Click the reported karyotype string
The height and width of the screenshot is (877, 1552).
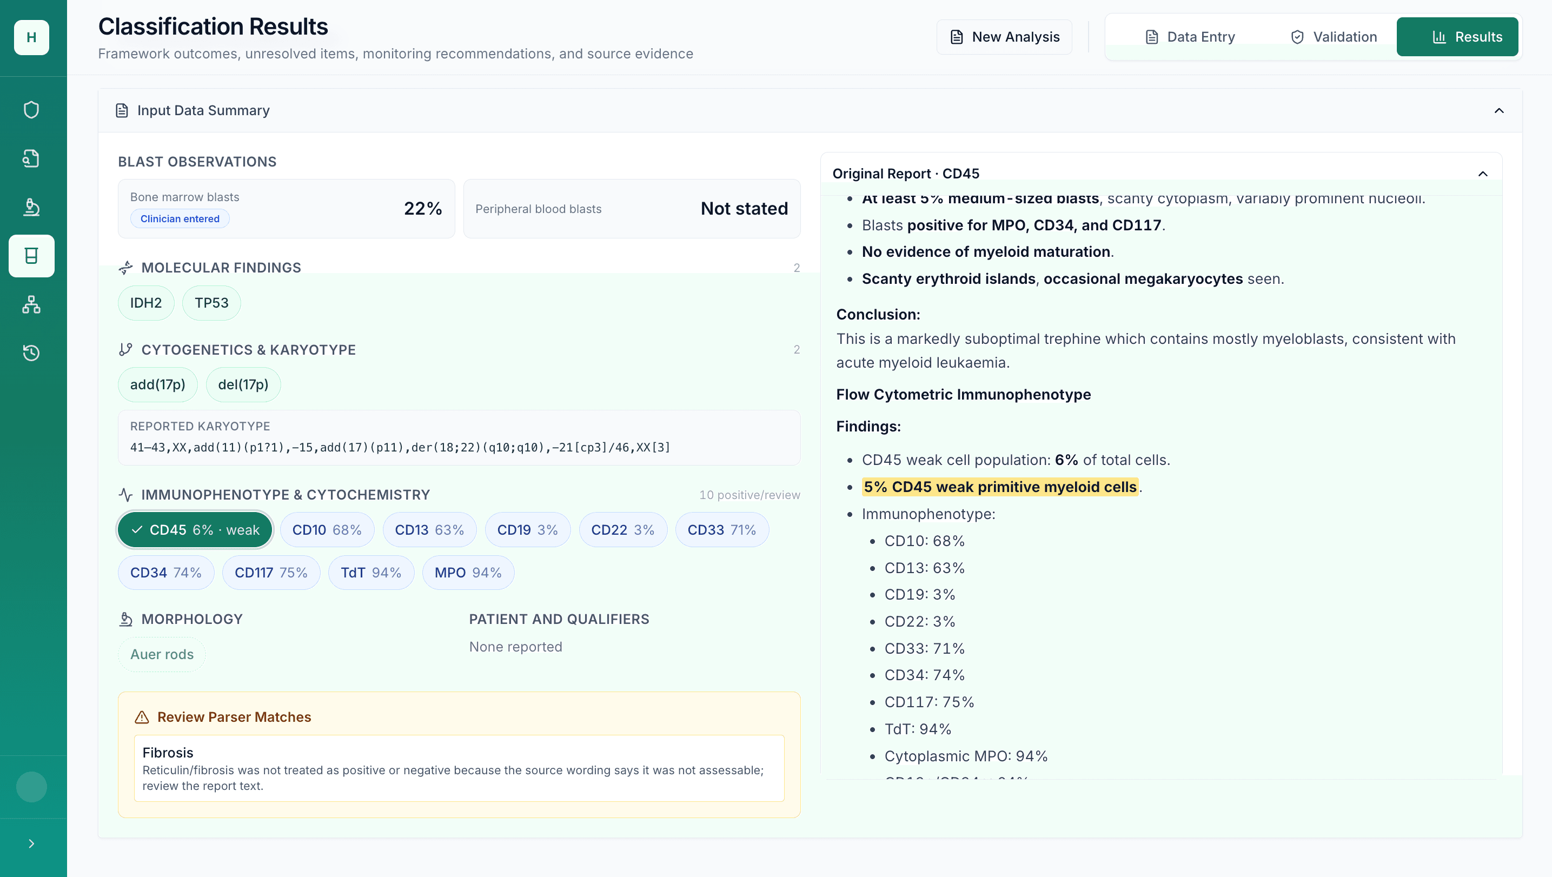[x=400, y=448]
